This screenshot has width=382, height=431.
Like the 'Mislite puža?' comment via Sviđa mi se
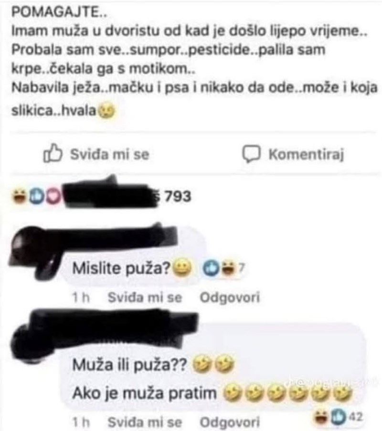[x=145, y=297]
